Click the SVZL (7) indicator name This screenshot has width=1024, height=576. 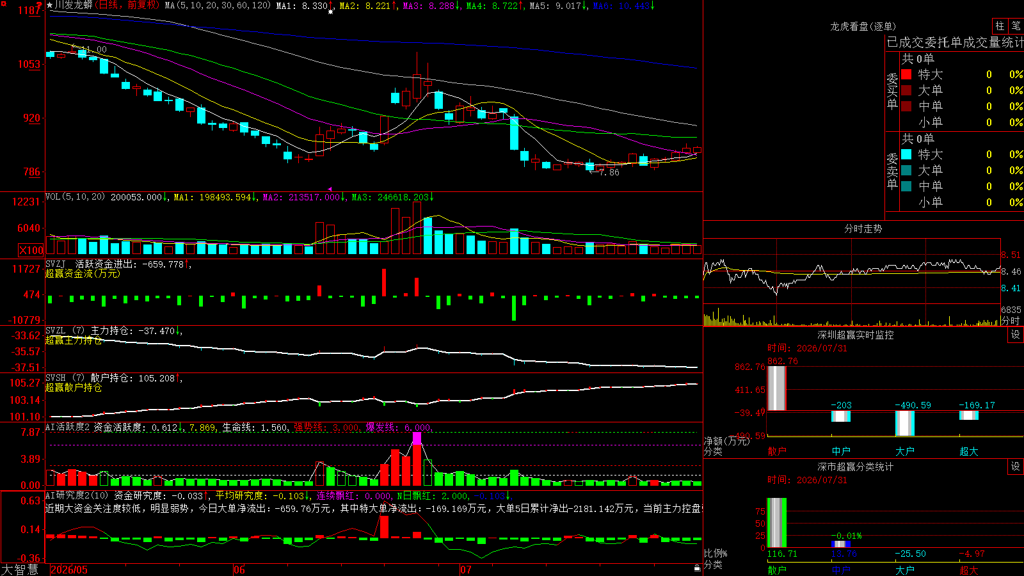click(x=65, y=331)
